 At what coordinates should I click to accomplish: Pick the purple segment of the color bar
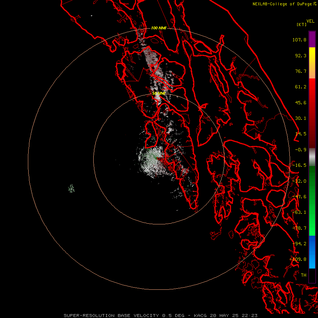(312, 39)
